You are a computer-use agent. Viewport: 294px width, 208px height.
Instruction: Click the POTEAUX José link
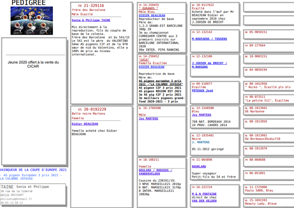[202, 91]
